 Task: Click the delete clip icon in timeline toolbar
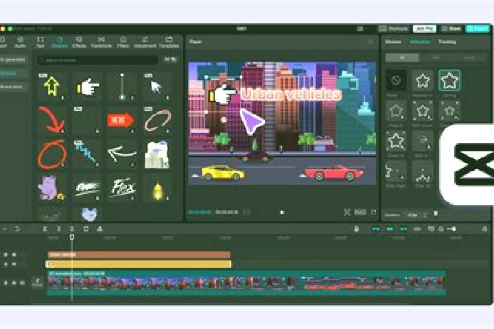[86, 229]
